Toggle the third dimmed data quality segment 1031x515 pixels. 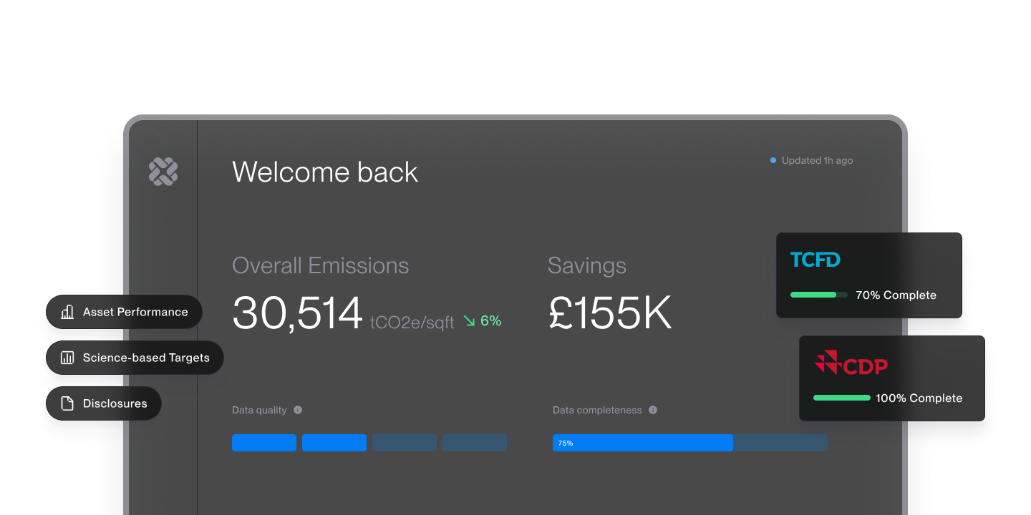pos(404,443)
